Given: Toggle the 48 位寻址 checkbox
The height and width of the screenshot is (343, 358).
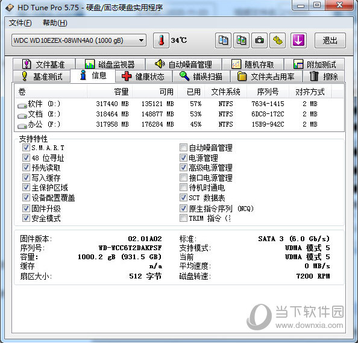Looking at the screenshot, I should [26, 157].
